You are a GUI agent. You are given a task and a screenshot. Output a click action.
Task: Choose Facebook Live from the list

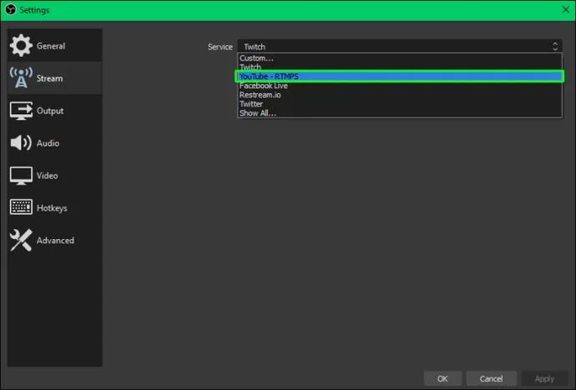(400, 85)
